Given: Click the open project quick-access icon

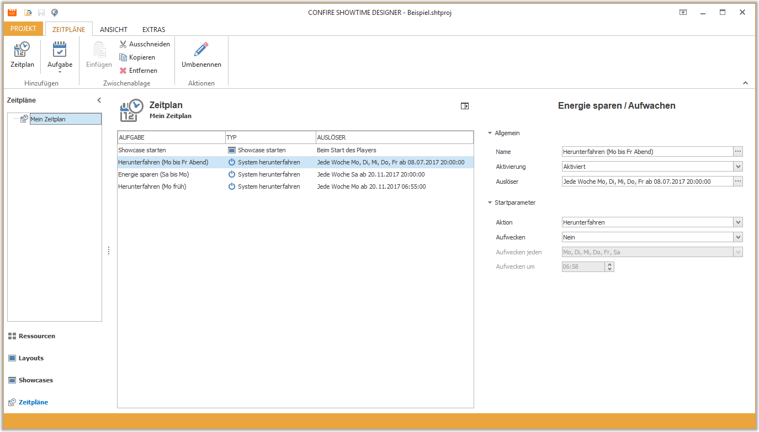Looking at the screenshot, I should [28, 13].
